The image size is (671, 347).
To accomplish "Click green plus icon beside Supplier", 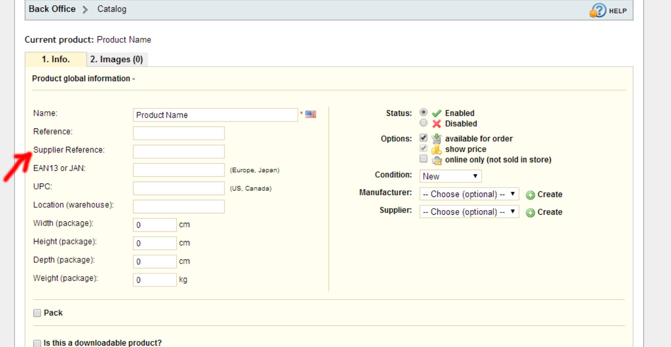I will (531, 212).
